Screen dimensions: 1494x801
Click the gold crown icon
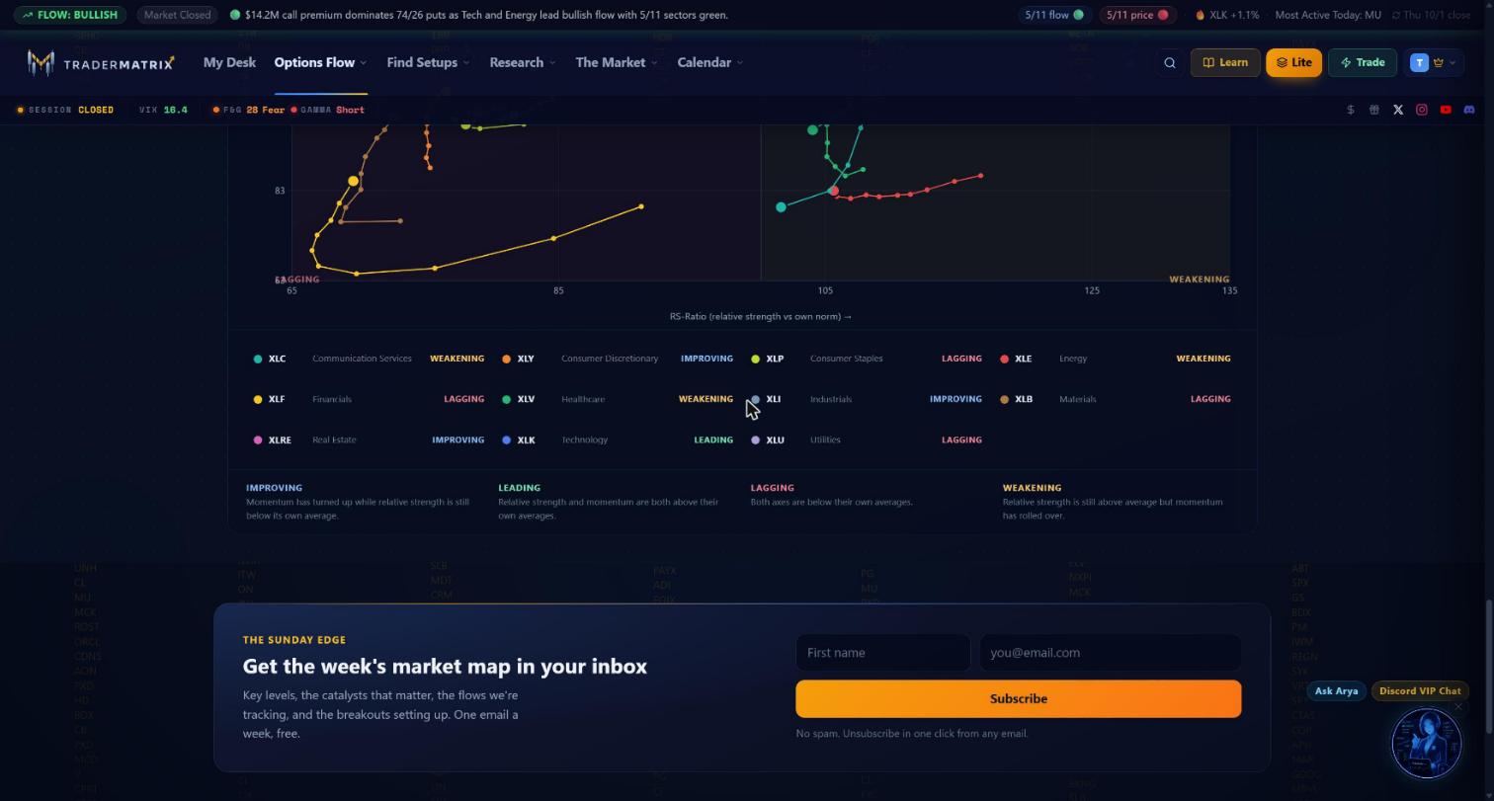tap(1439, 62)
